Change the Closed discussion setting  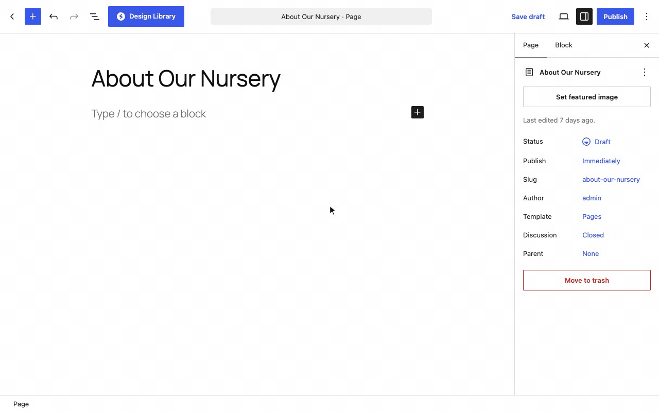point(593,235)
